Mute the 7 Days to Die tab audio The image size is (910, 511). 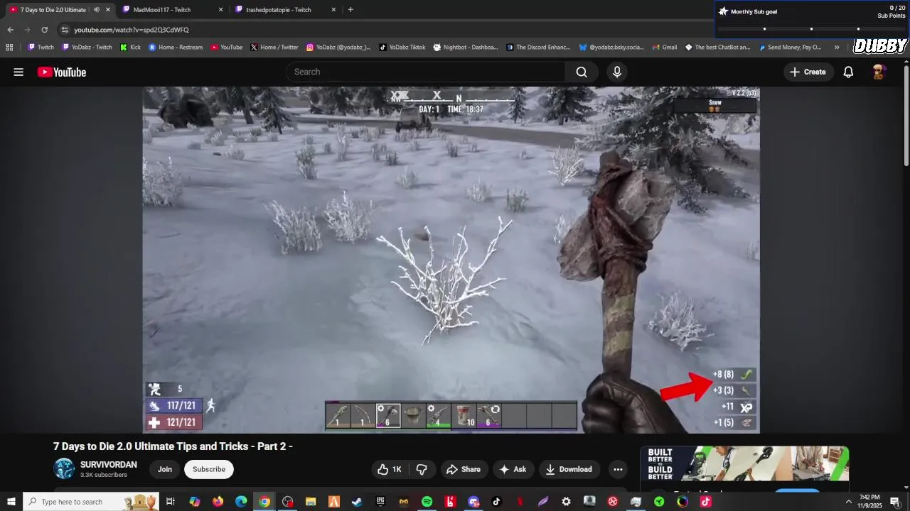96,9
